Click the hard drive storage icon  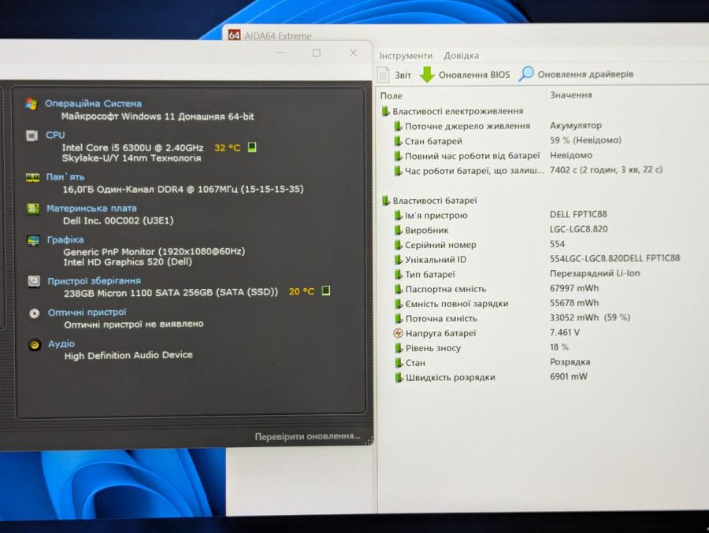pyautogui.click(x=34, y=281)
